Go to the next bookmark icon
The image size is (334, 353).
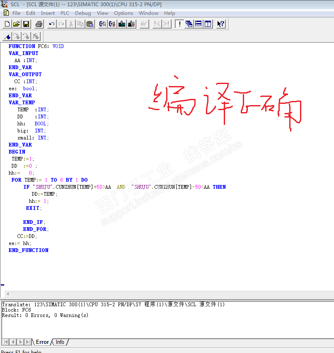point(17,36)
